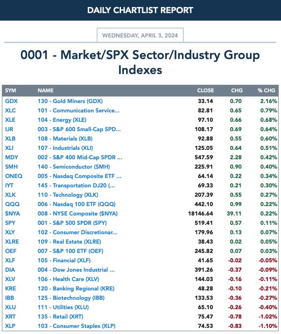Select the IJR symbol link
281x334 pixels.
click(9, 129)
